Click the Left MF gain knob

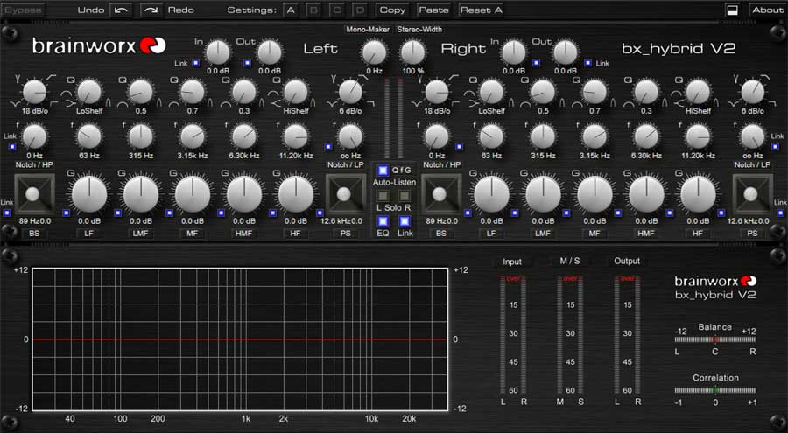click(193, 194)
